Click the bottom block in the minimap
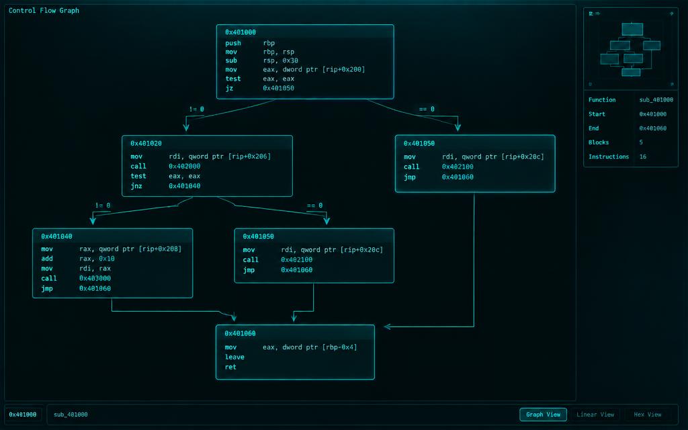688x430 pixels. click(630, 72)
